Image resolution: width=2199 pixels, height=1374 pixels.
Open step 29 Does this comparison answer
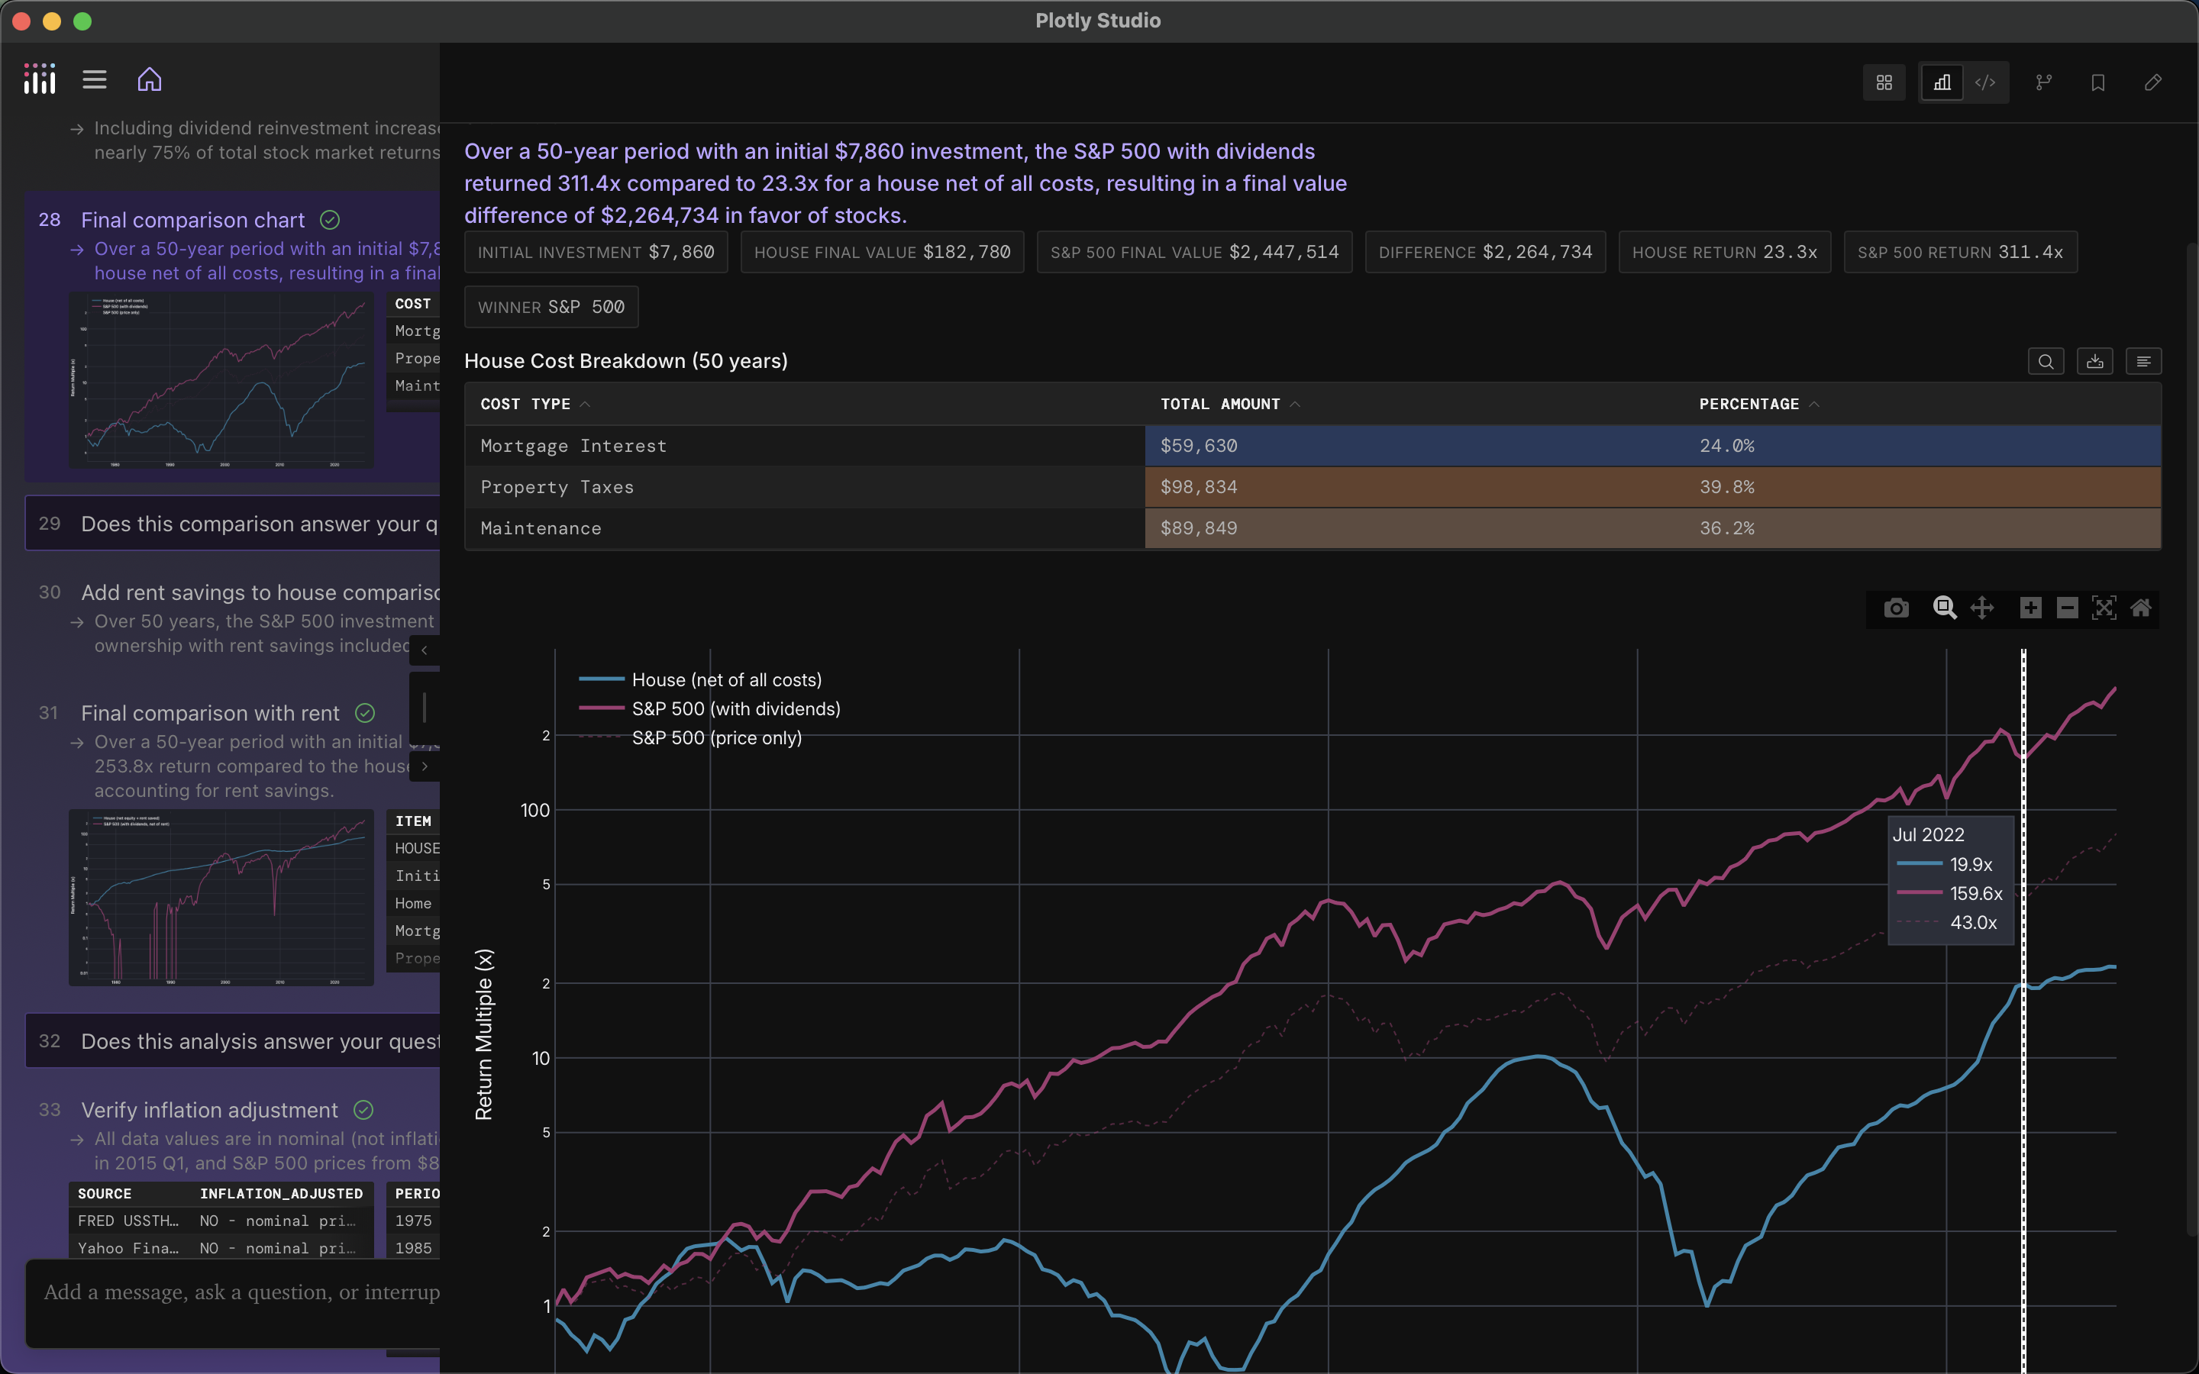tap(233, 524)
